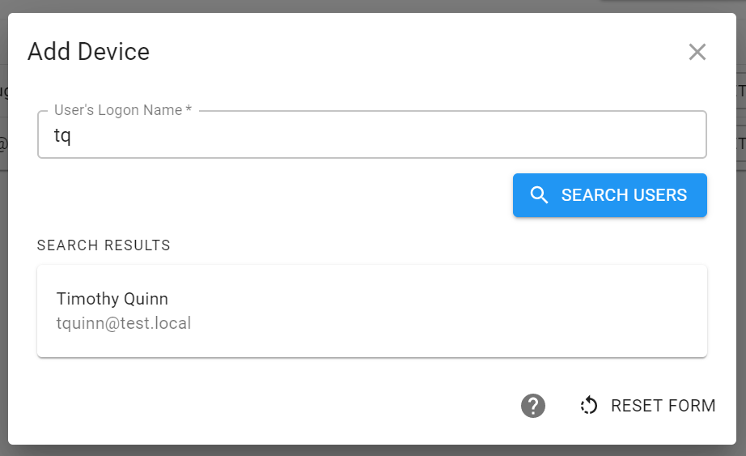This screenshot has height=456, width=746.
Task: Focus the User's Logon Name field
Action: [x=372, y=134]
